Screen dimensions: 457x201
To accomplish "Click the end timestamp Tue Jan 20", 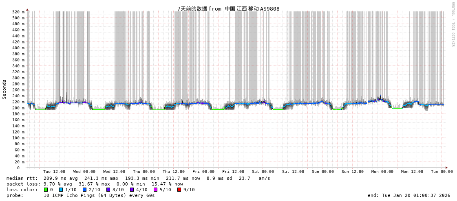I will (409, 195).
